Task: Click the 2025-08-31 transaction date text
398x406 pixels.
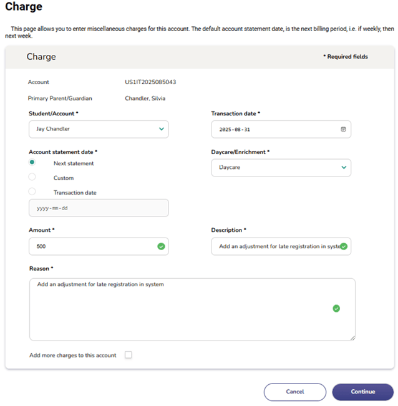Action: pos(239,130)
